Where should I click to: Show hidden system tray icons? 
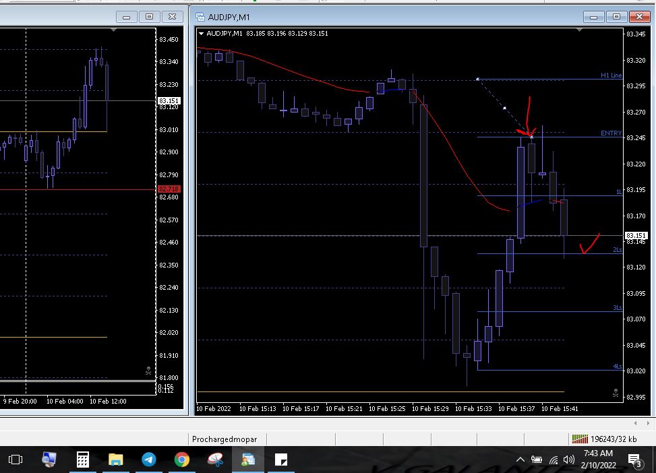coord(520,460)
